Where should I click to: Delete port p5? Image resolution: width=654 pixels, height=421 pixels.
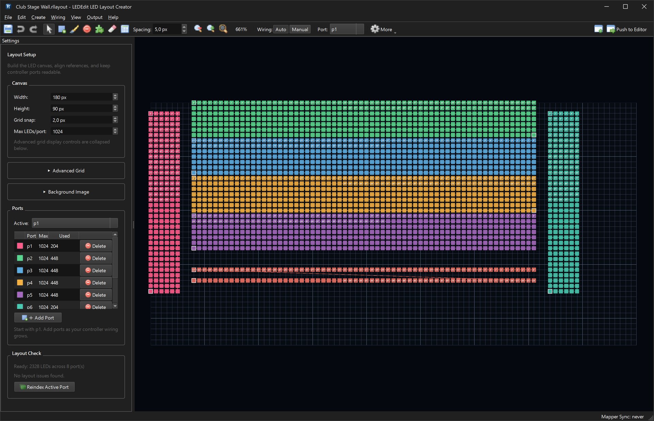coord(96,295)
